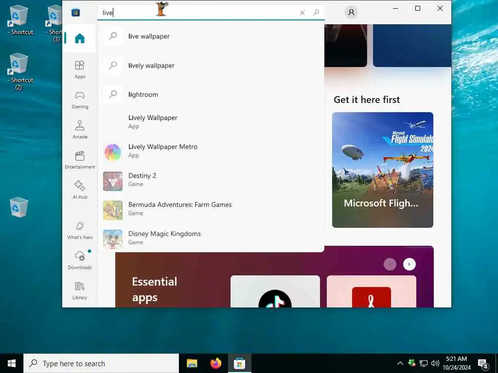
Task: Click the Microsoft Store taskbar icon
Action: click(x=239, y=363)
